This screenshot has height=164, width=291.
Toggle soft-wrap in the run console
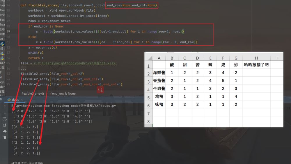coord(5,119)
